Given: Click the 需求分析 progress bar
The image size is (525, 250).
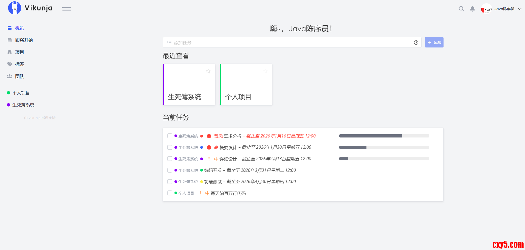Looking at the screenshot, I should 384,136.
